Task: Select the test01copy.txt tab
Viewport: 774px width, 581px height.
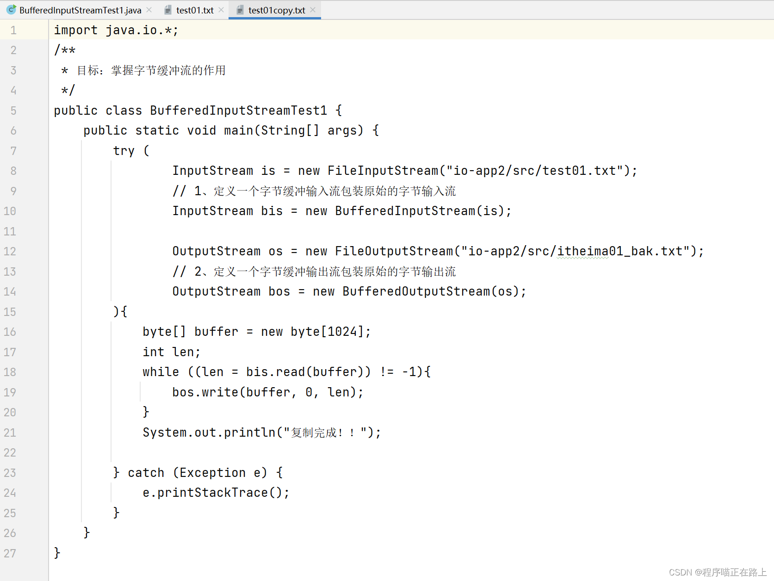Action: (277, 10)
